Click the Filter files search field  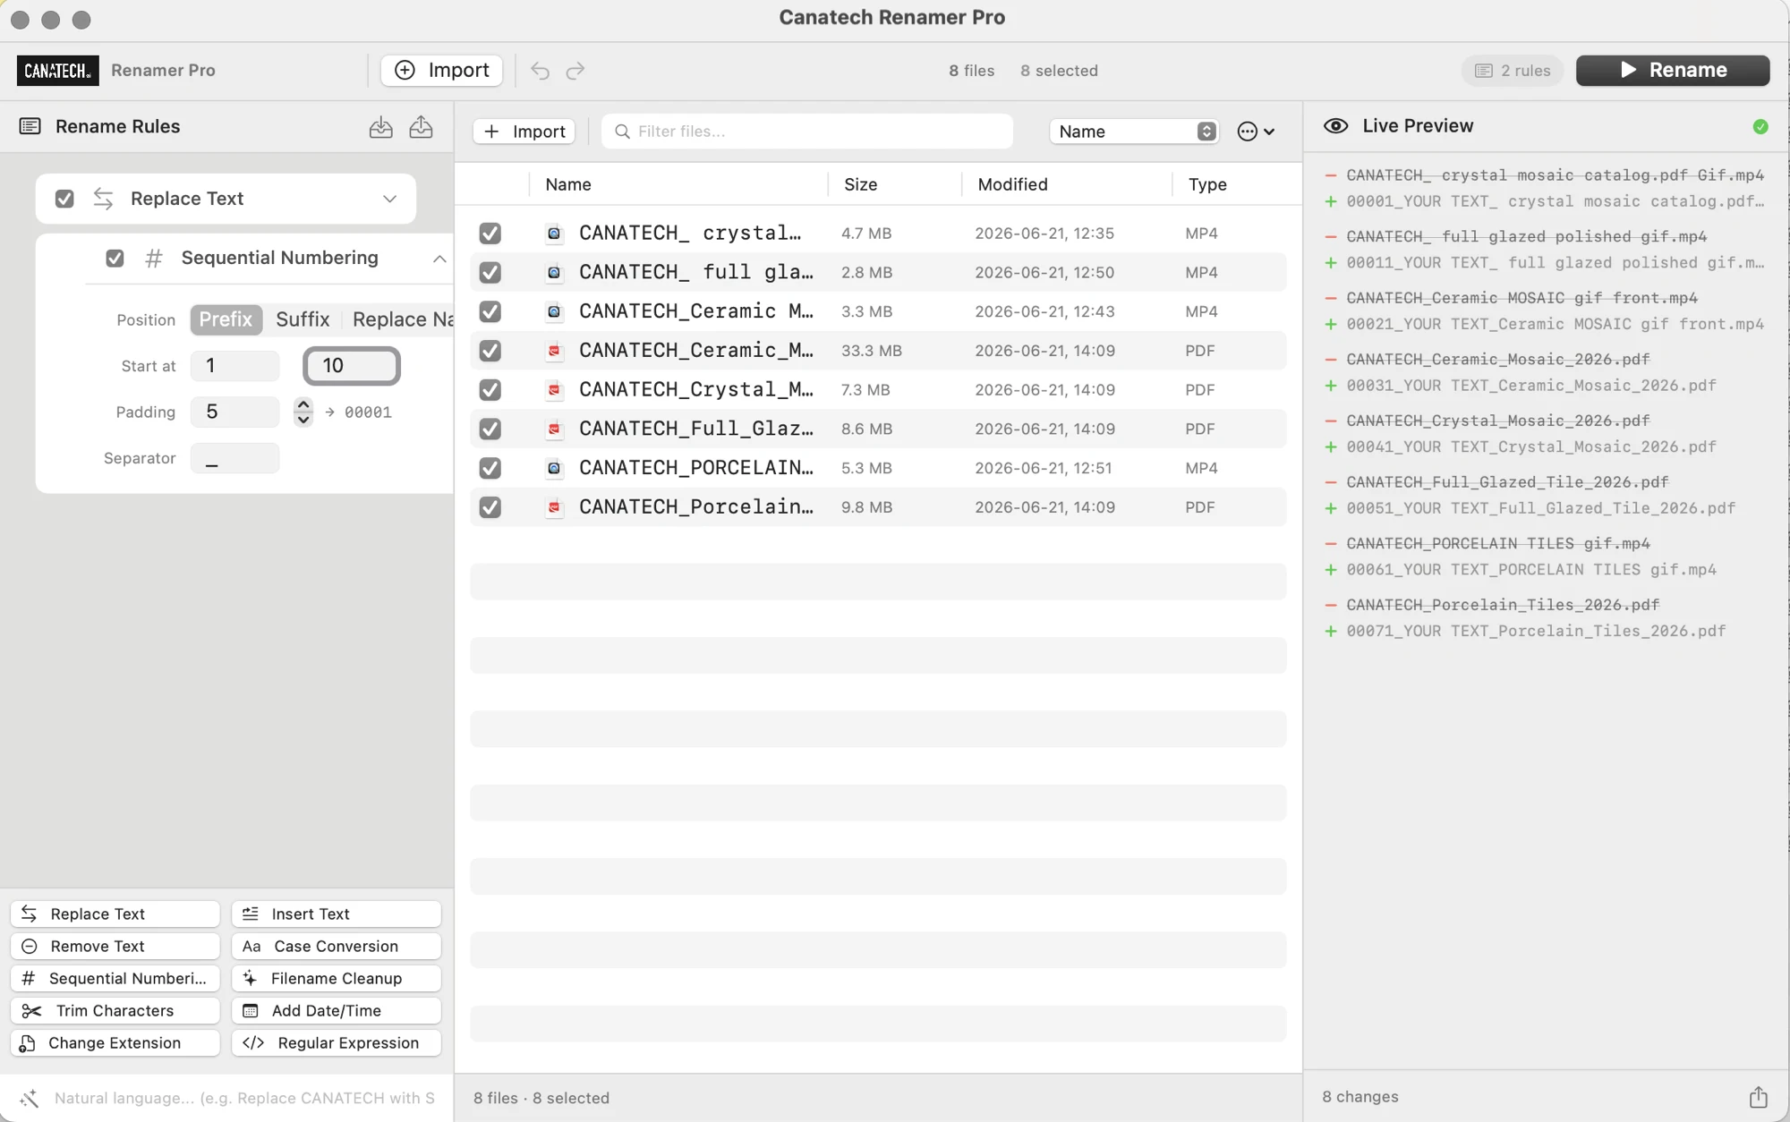coord(807,132)
